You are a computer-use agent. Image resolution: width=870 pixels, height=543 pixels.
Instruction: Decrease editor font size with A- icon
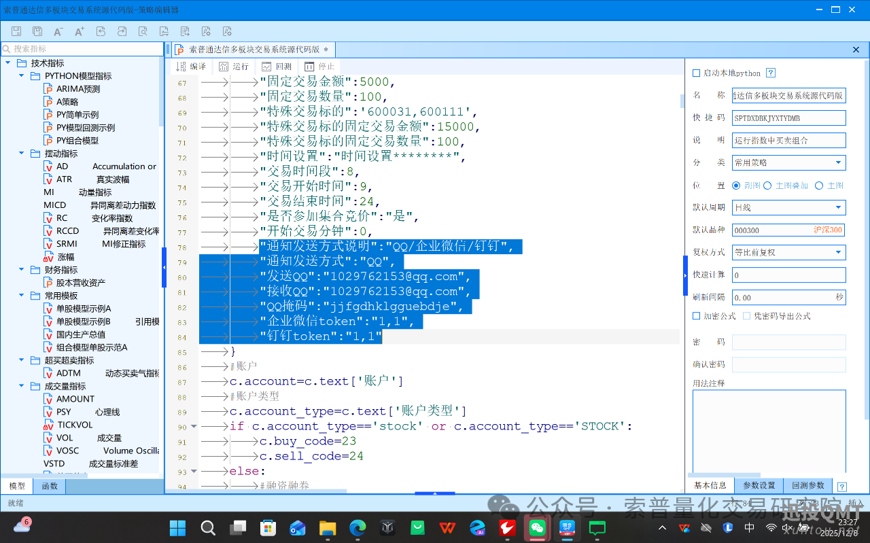(58, 31)
